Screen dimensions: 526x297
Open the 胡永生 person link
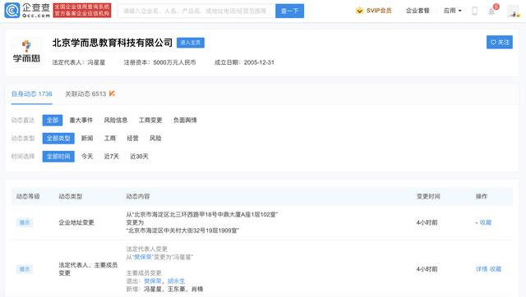pyautogui.click(x=176, y=281)
